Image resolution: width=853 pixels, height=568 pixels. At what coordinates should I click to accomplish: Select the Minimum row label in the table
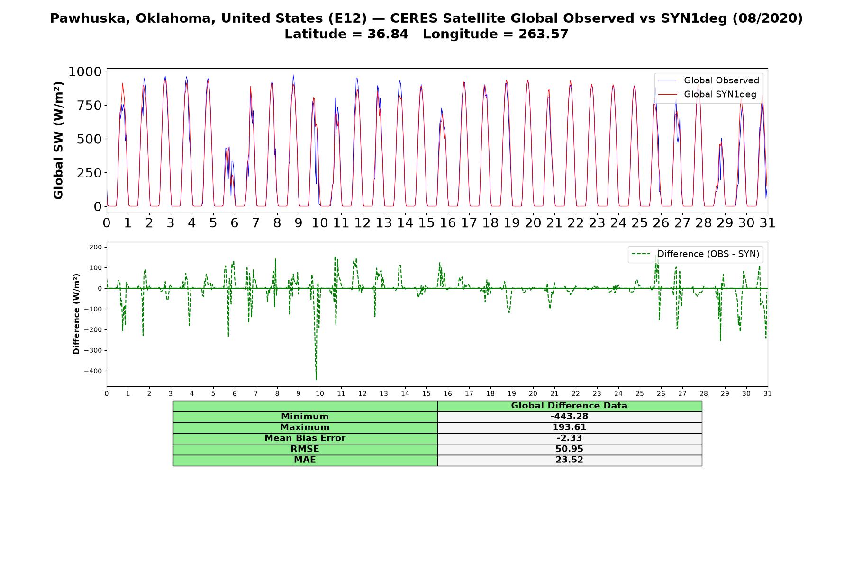coord(305,417)
